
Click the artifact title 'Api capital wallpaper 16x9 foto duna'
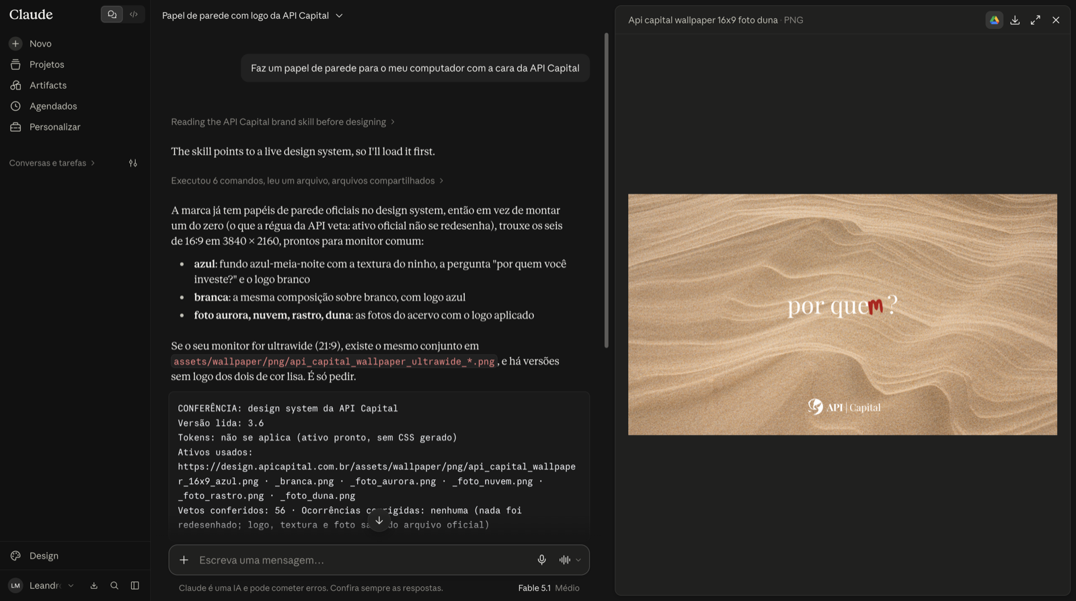click(x=703, y=20)
